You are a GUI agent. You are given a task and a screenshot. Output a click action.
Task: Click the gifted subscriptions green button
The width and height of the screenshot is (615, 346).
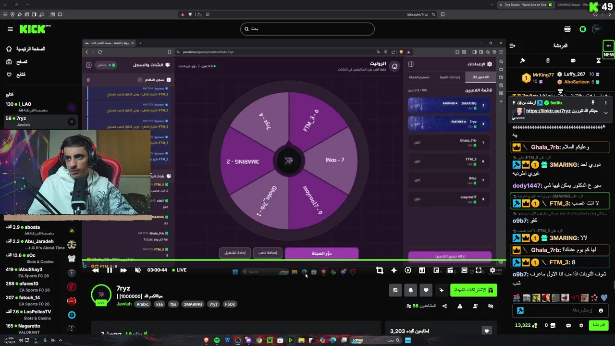[473, 290]
